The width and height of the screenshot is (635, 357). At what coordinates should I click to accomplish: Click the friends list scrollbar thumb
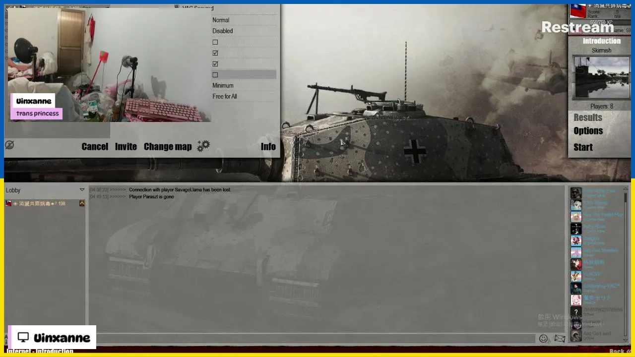(x=626, y=197)
